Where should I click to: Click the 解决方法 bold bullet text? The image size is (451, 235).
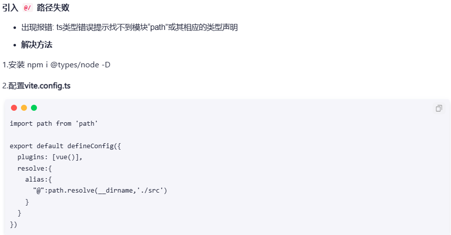point(37,45)
